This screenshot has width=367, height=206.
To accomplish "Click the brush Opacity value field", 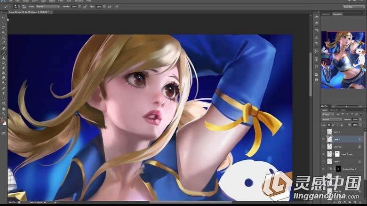I will pos(74,7).
